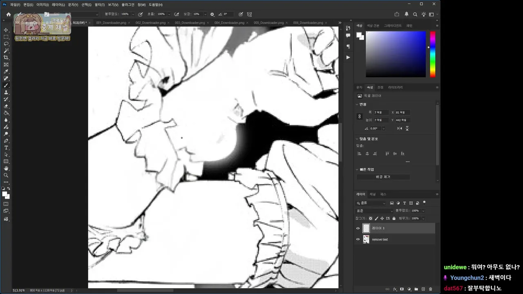This screenshot has width=523, height=294.
Task: Open the 레이어(L) menu
Action: click(58, 4)
